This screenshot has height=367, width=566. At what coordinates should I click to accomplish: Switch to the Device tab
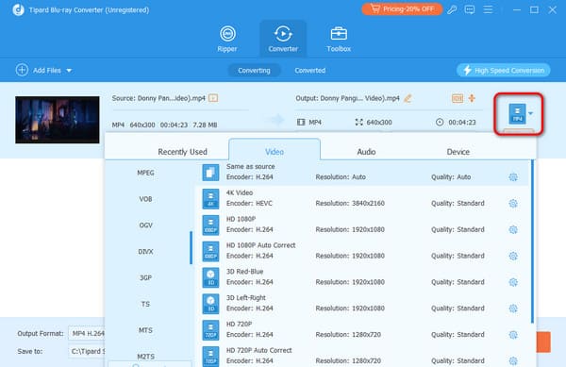458,152
